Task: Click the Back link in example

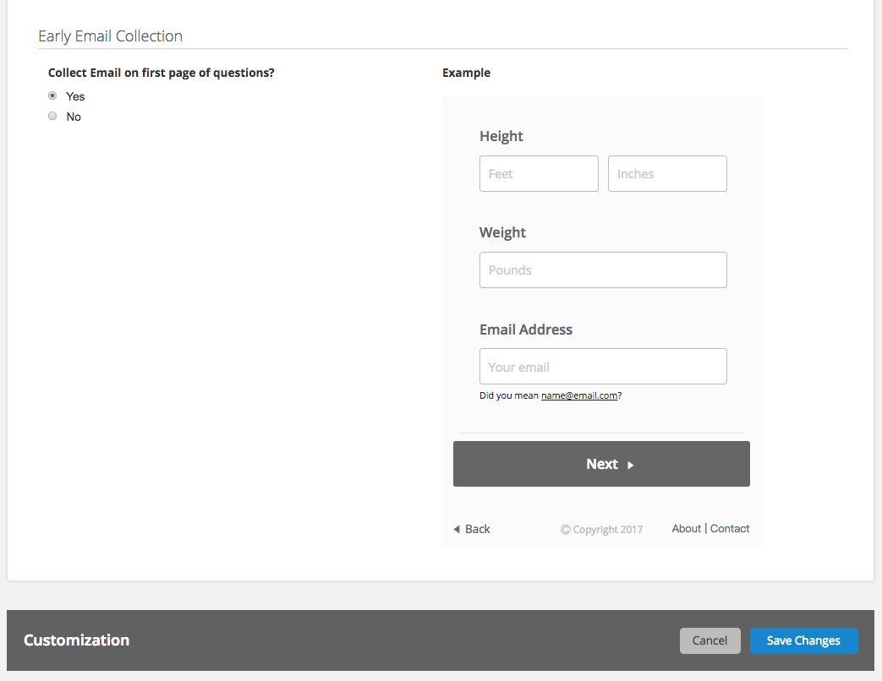Action: [x=472, y=529]
